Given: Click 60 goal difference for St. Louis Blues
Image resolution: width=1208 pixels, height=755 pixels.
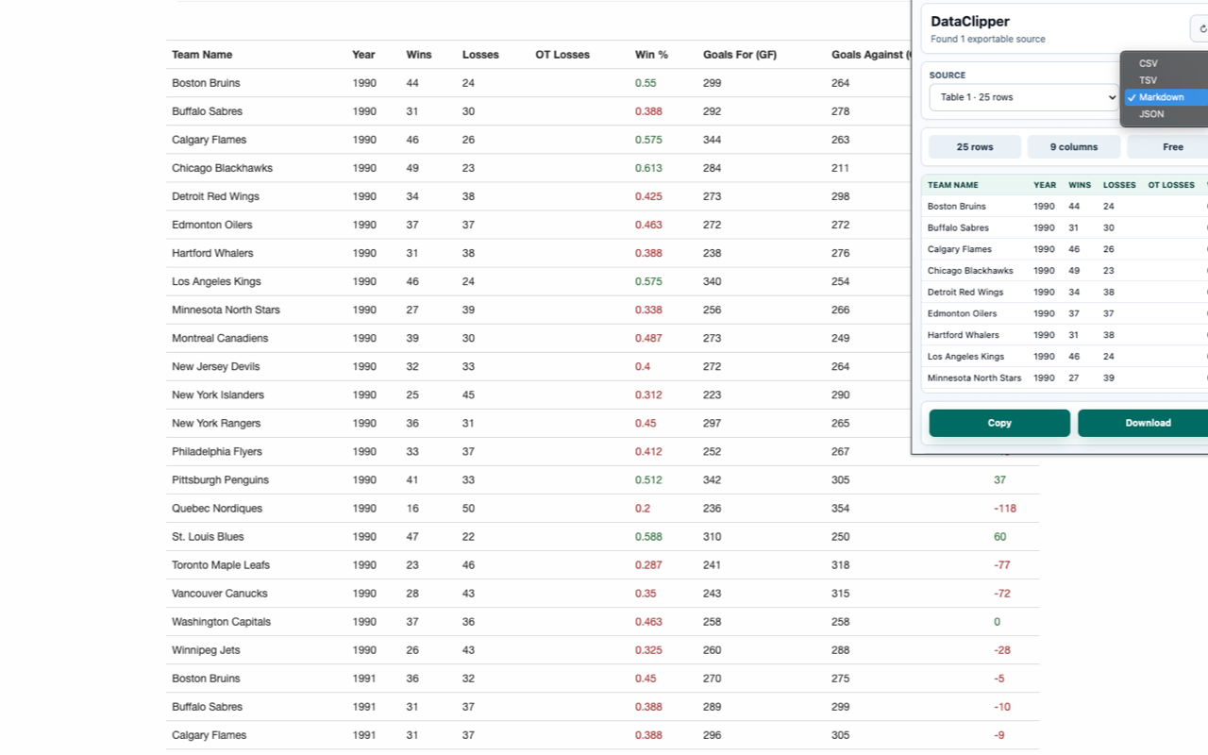Looking at the screenshot, I should coord(1000,536).
